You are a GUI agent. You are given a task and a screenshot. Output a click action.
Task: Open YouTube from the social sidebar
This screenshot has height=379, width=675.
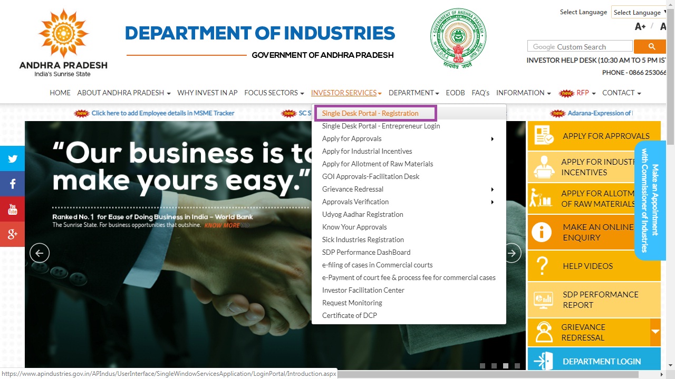coord(12,209)
